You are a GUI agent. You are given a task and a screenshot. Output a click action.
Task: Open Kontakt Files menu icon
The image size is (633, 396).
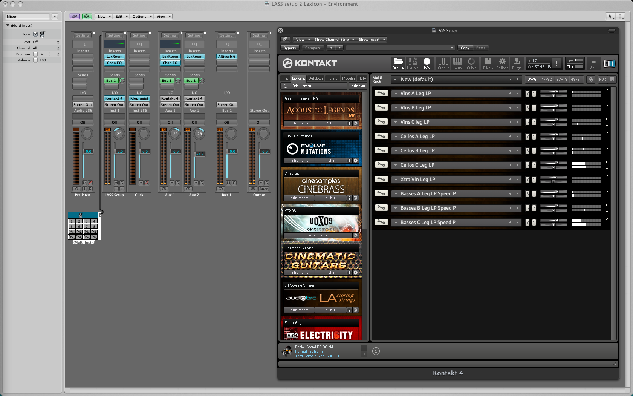pos(488,63)
